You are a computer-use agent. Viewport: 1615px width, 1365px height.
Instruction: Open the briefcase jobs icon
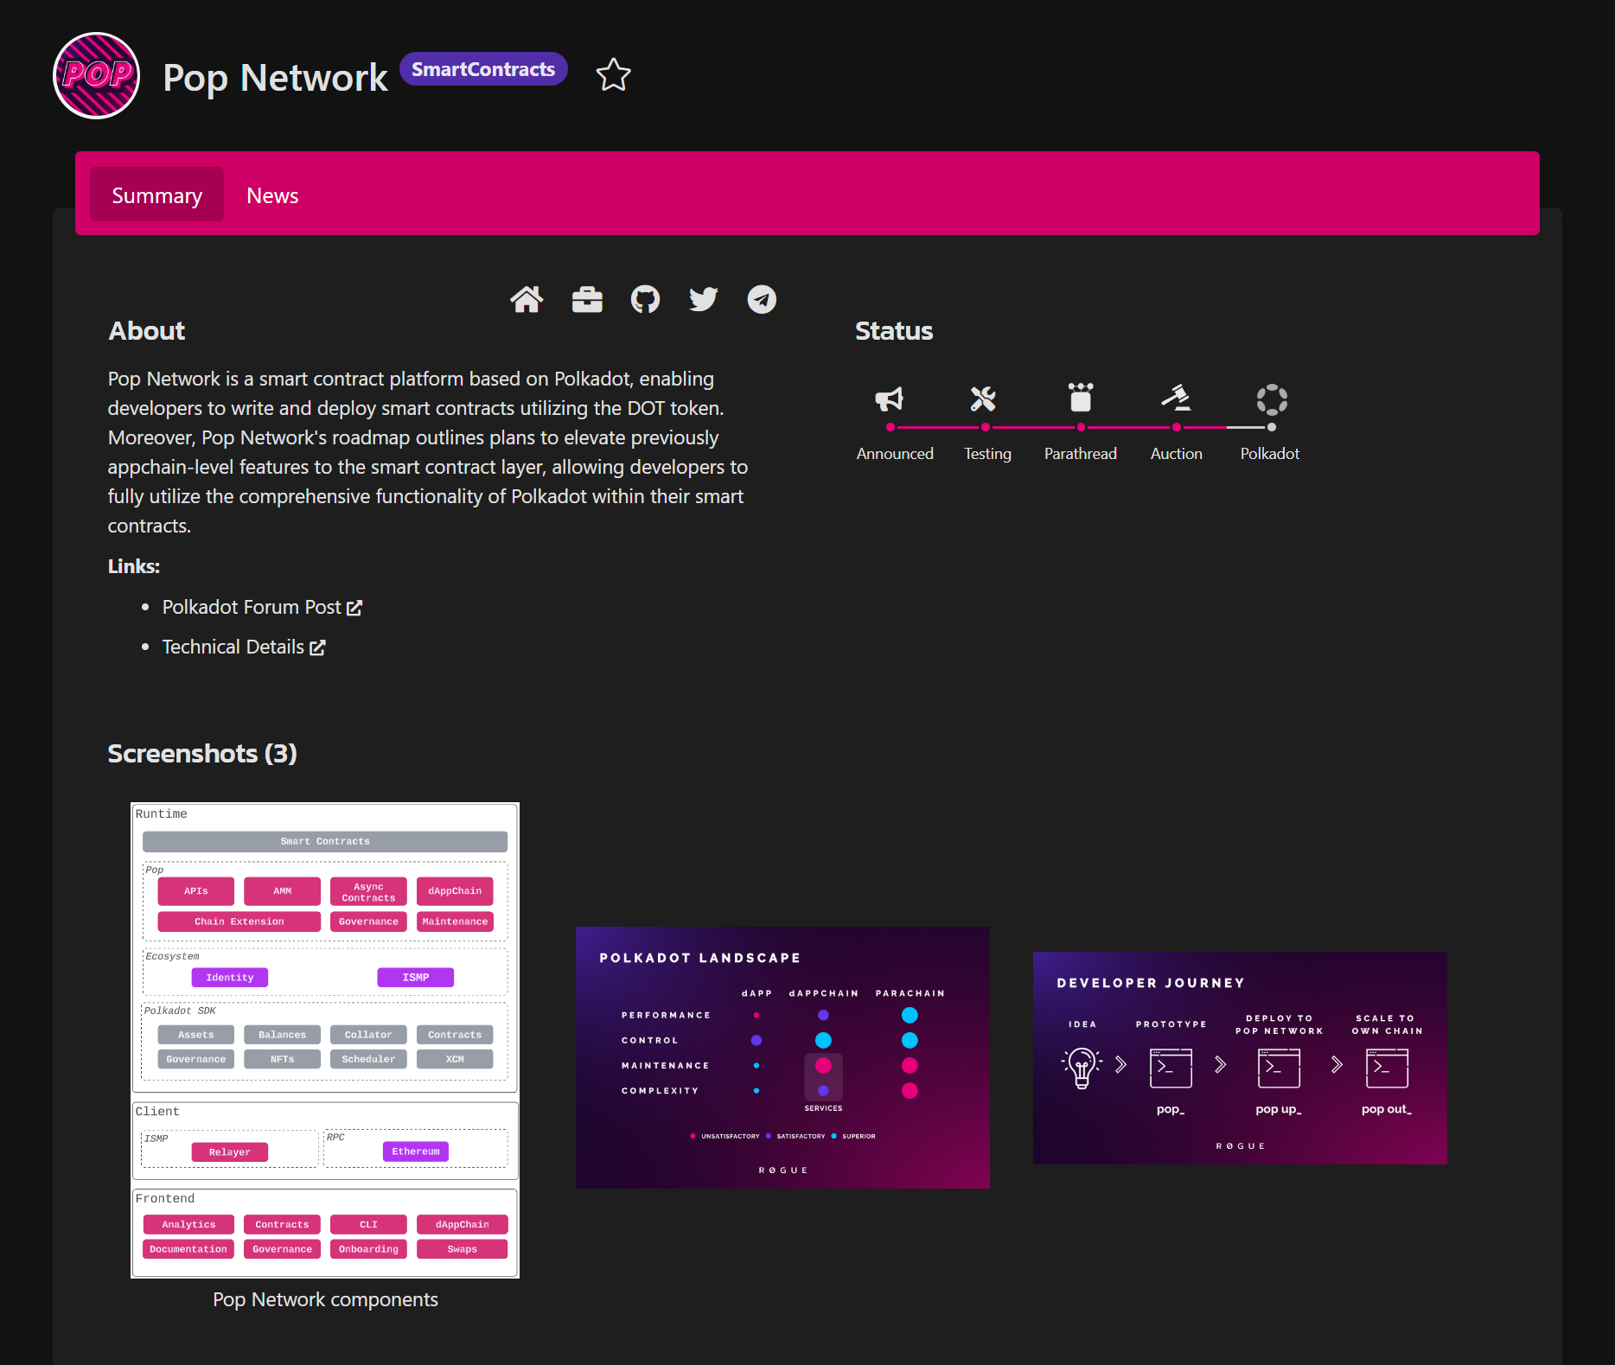[587, 299]
